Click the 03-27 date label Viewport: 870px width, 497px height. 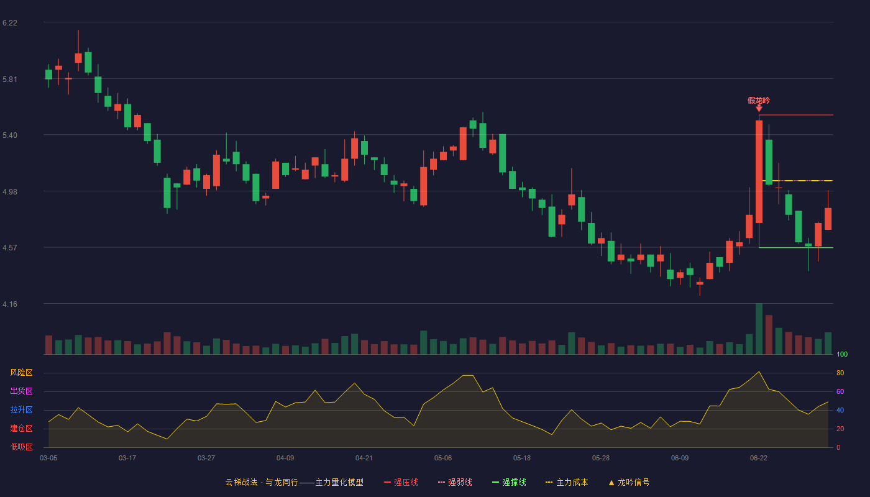click(206, 458)
